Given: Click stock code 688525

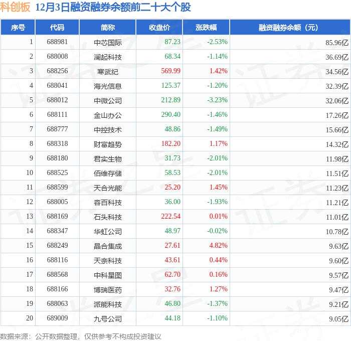Looking at the screenshot, I should pos(57,173).
